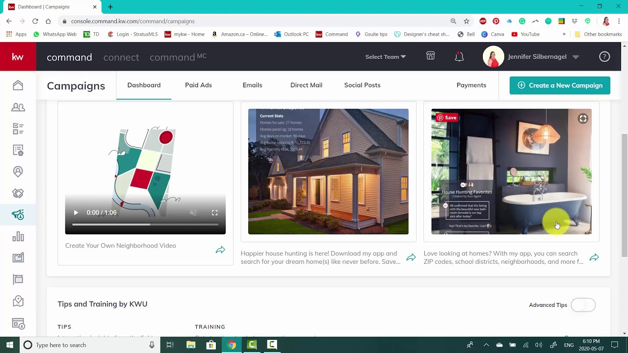Open Chrome from the Windows taskbar
Image resolution: width=628 pixels, height=353 pixels.
(x=232, y=345)
